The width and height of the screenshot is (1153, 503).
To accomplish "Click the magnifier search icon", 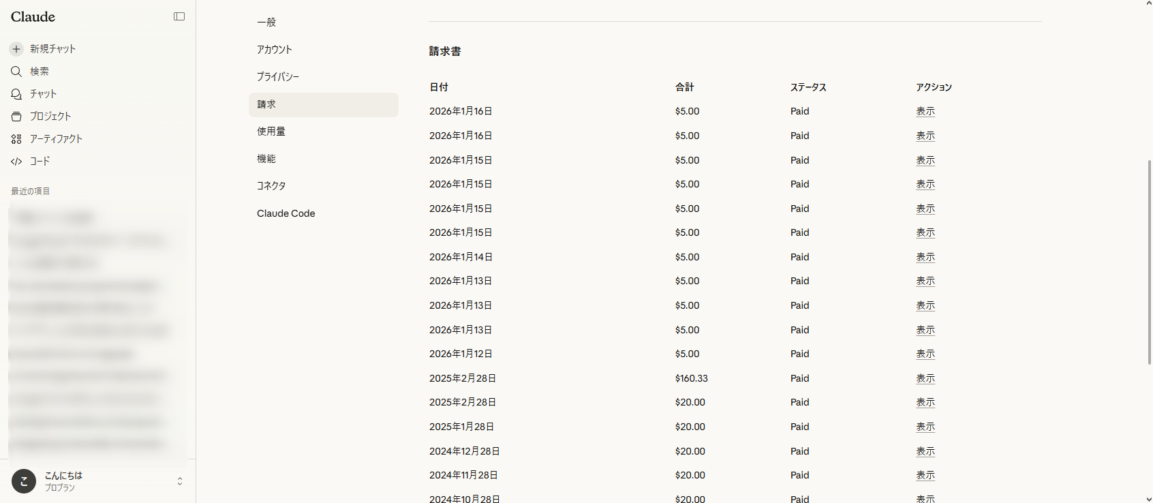I will [16, 72].
